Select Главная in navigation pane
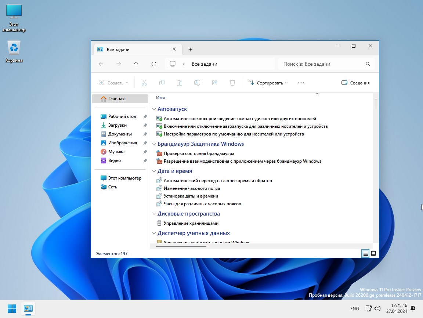 tap(120, 99)
